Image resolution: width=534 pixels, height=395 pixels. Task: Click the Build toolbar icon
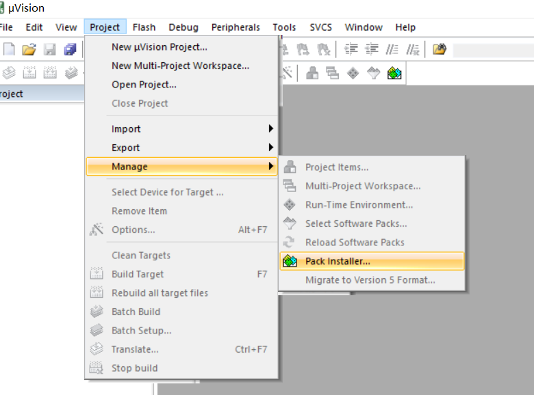click(x=29, y=72)
